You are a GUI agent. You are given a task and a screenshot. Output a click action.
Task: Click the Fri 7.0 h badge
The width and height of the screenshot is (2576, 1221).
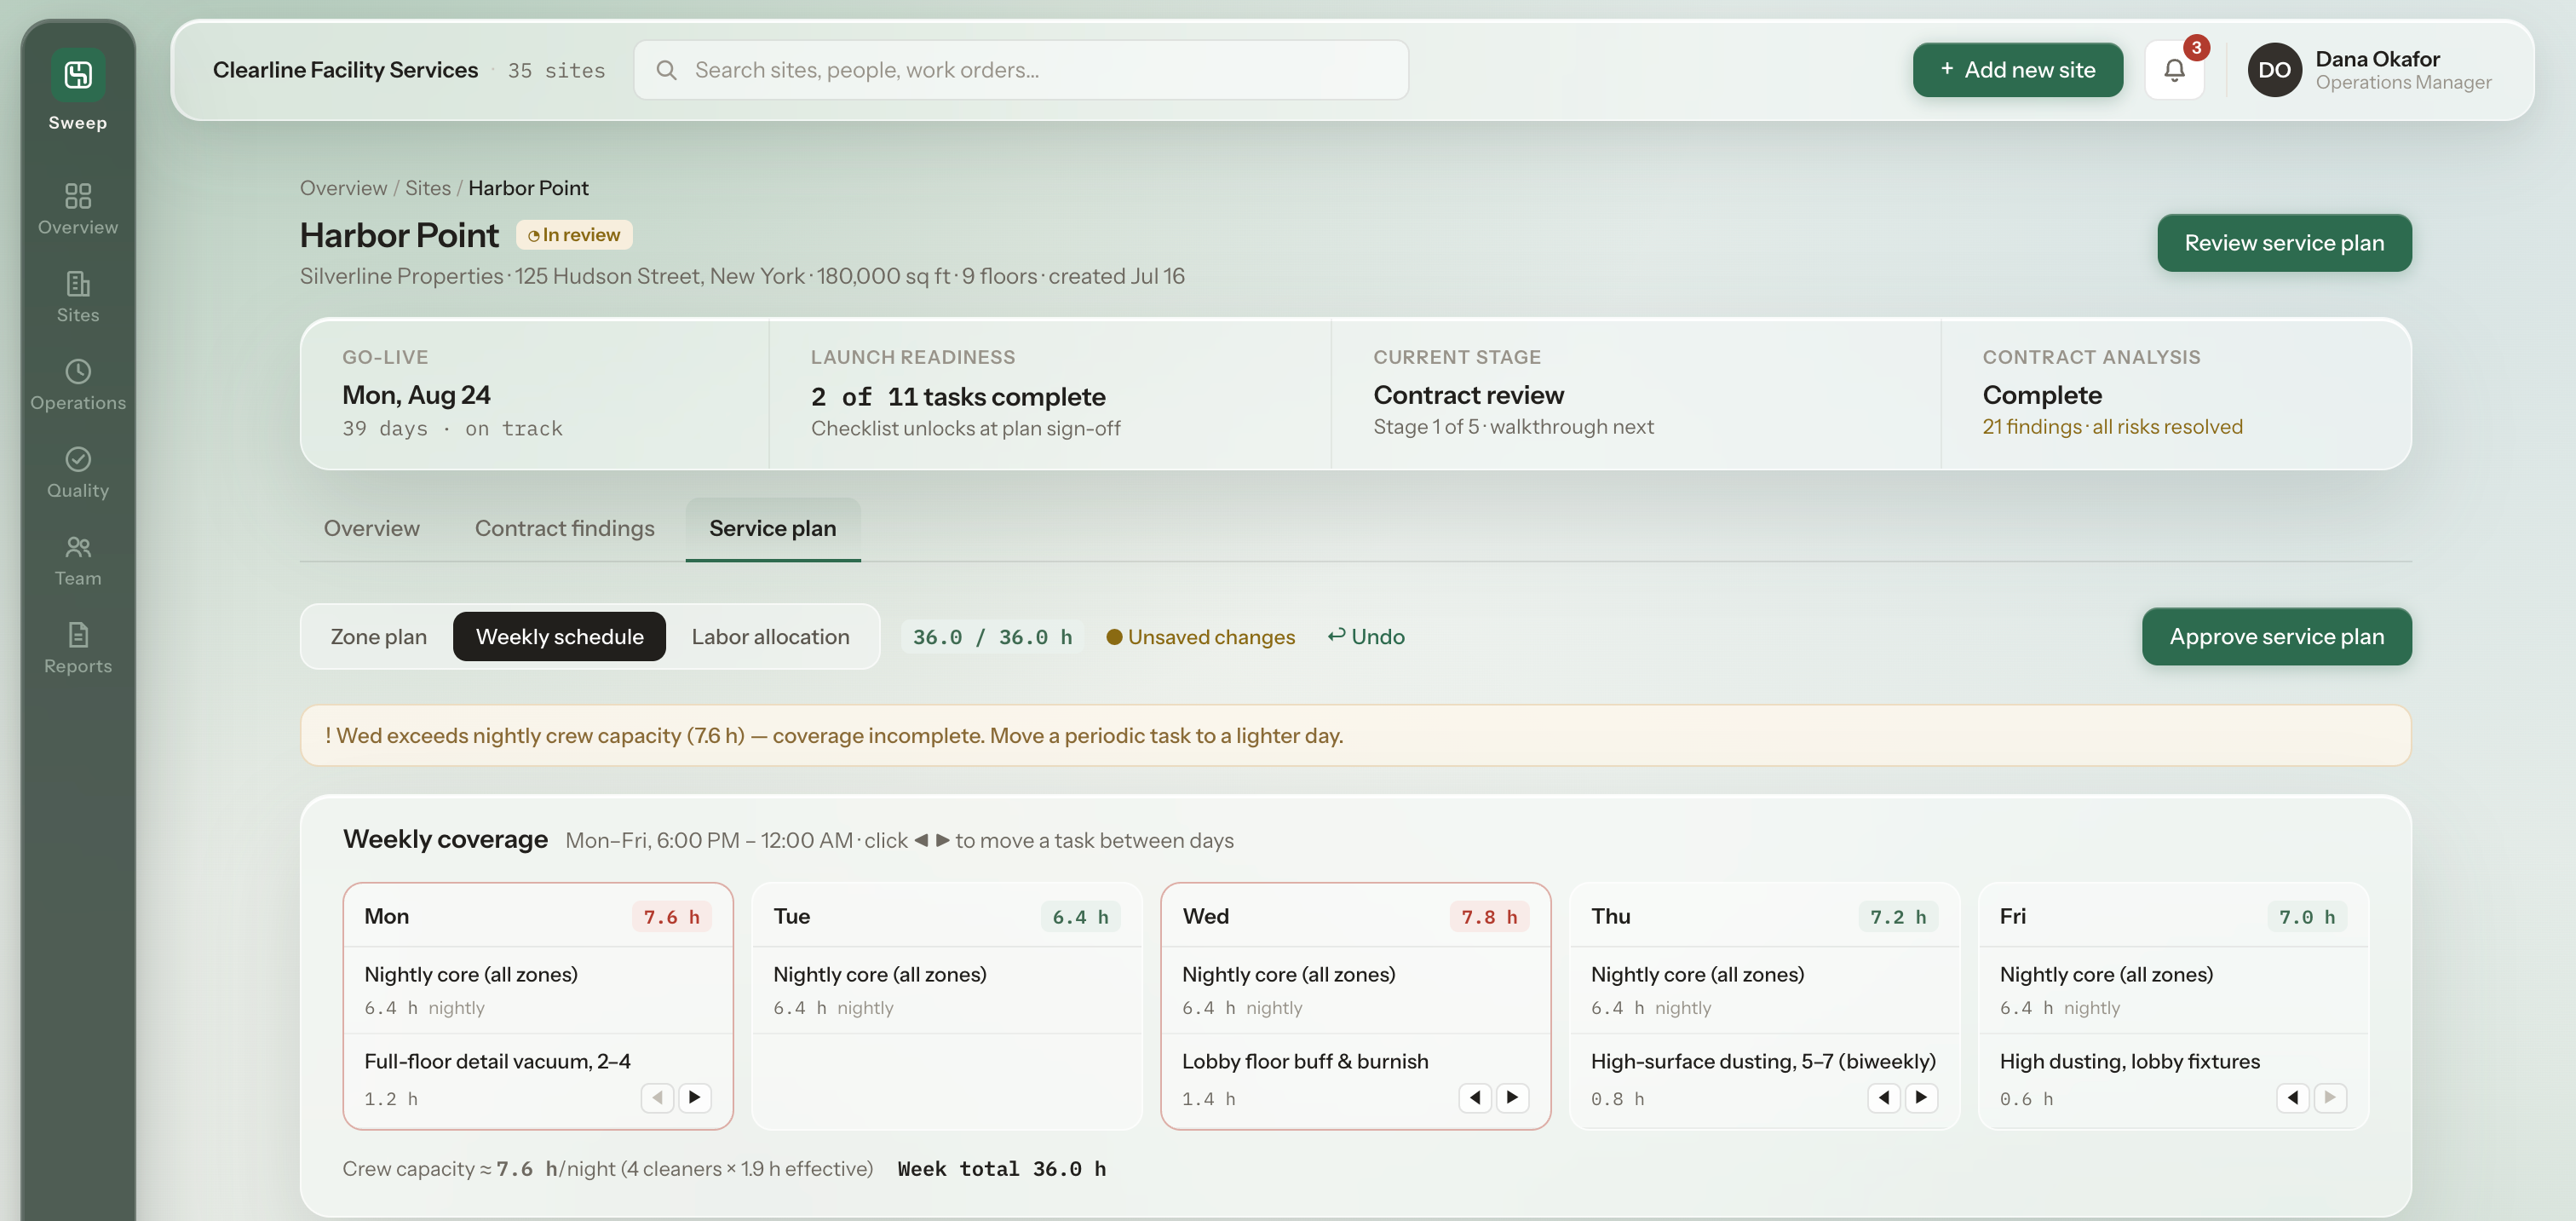pyautogui.click(x=2307, y=917)
